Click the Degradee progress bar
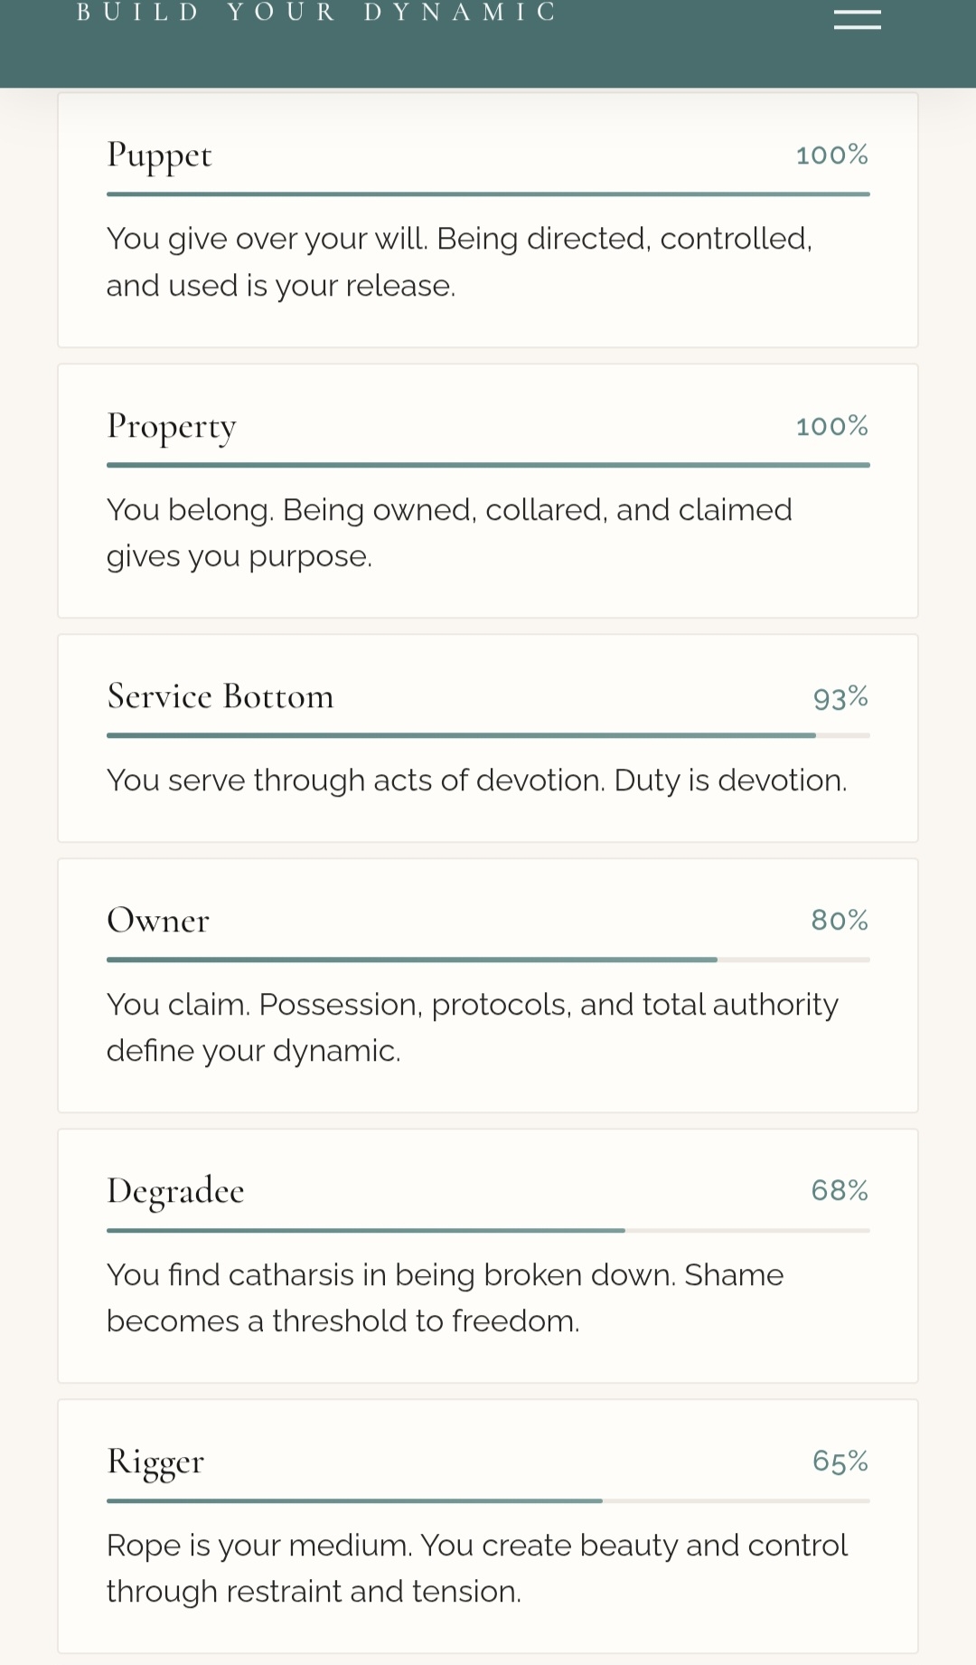This screenshot has height=1665, width=976. coord(488,1230)
